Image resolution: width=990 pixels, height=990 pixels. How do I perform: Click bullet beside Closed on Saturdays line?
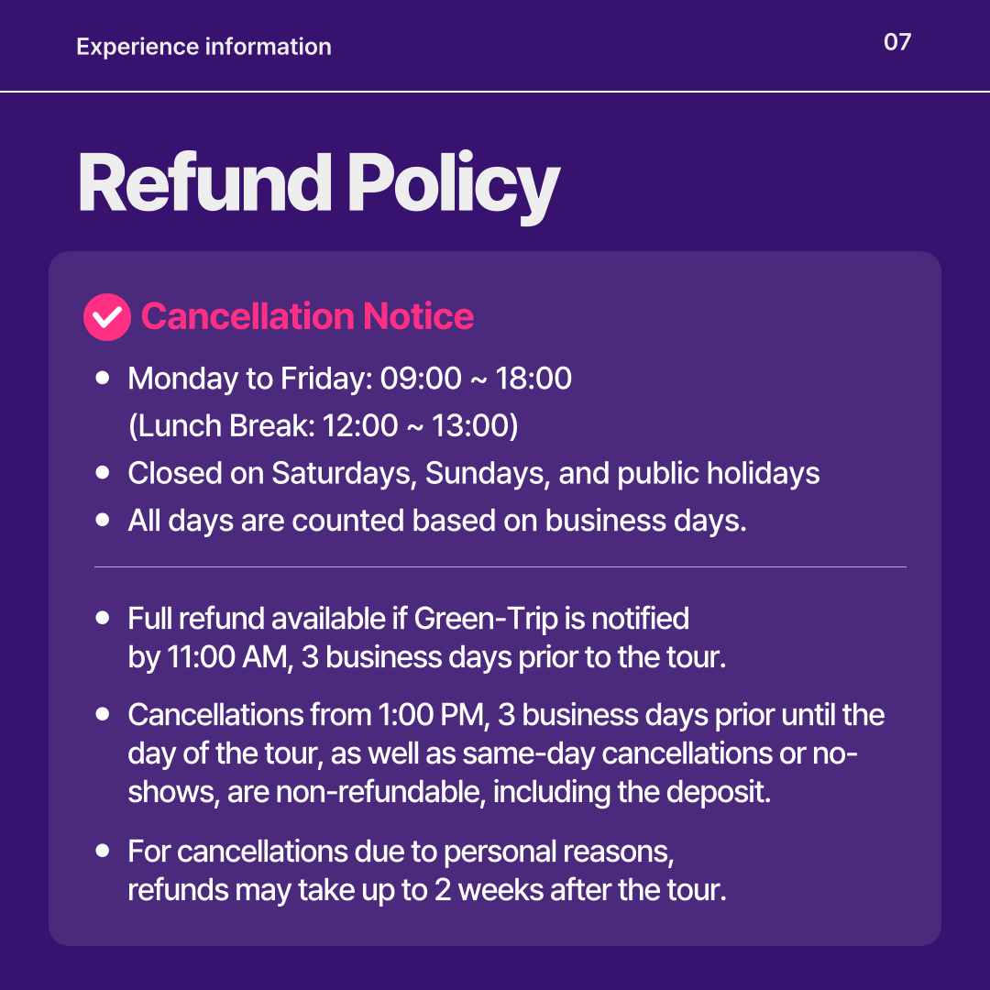click(x=103, y=472)
